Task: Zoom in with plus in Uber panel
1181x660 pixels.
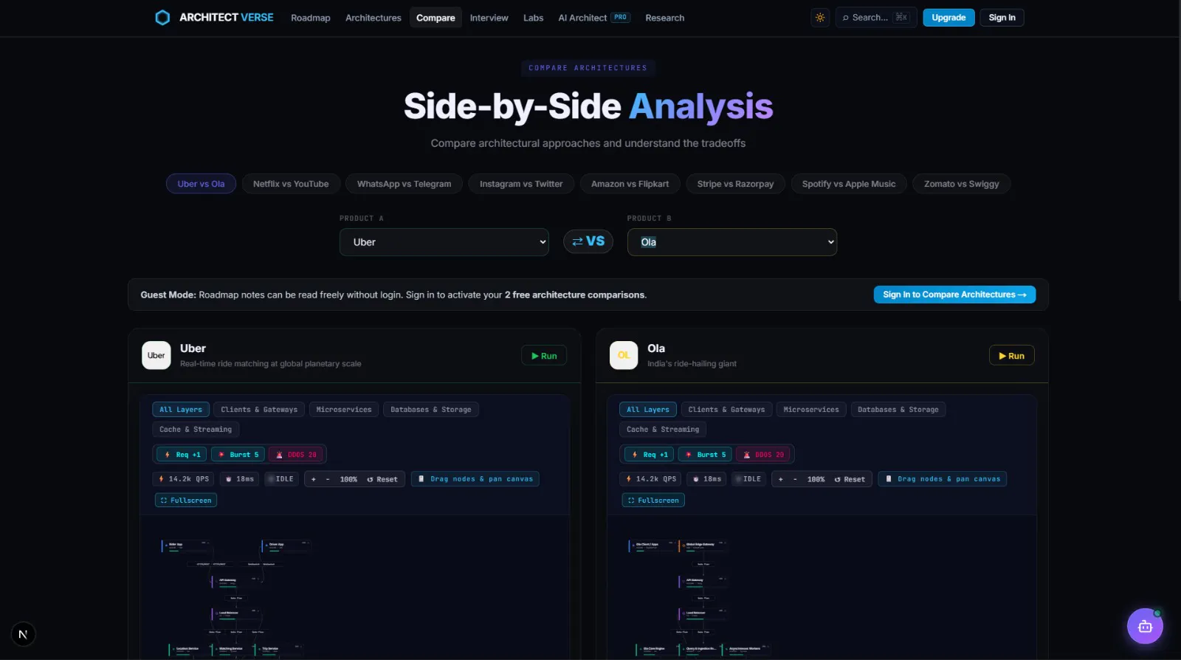Action: 314,479
